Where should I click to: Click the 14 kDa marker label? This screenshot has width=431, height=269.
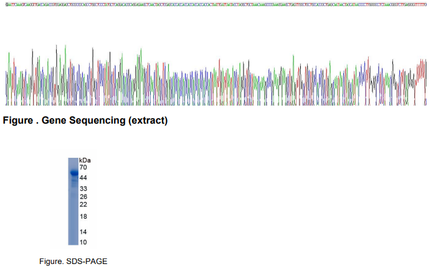coord(83,232)
